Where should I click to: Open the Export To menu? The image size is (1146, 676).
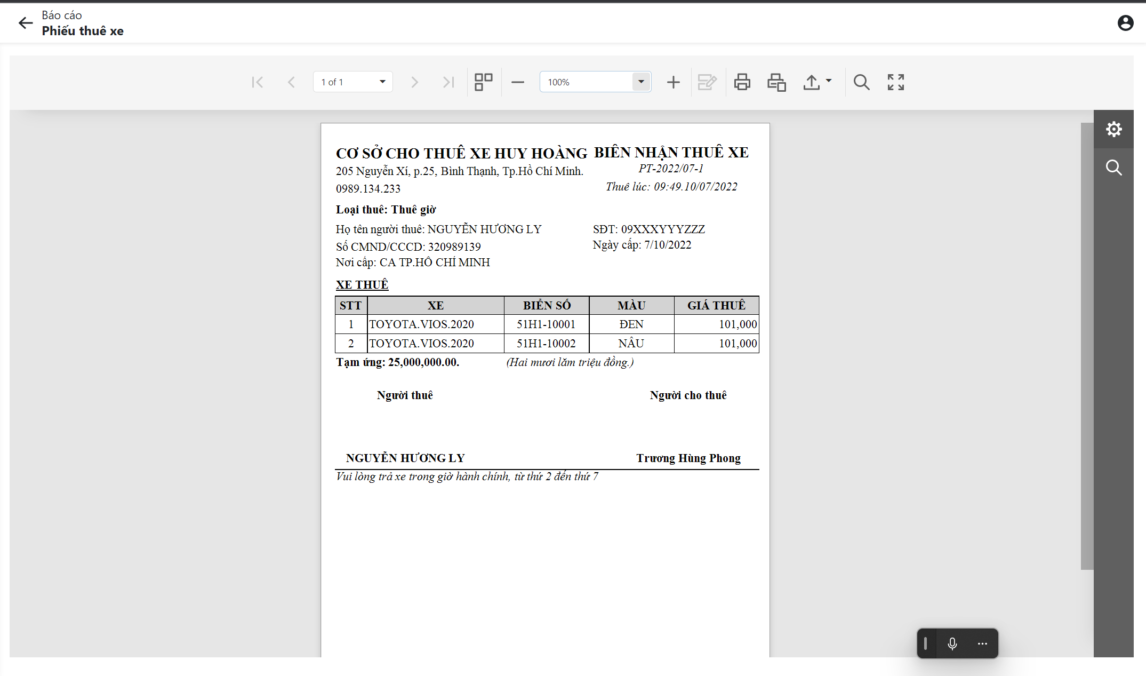point(817,82)
